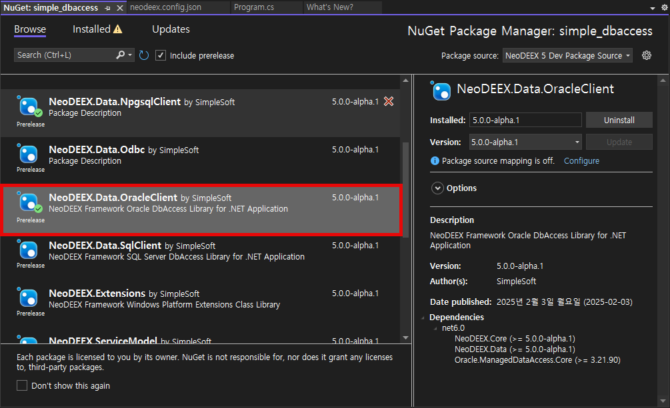Collapse the net6.0 dependency group
Viewport: 670px width, 408px height.
(x=435, y=327)
